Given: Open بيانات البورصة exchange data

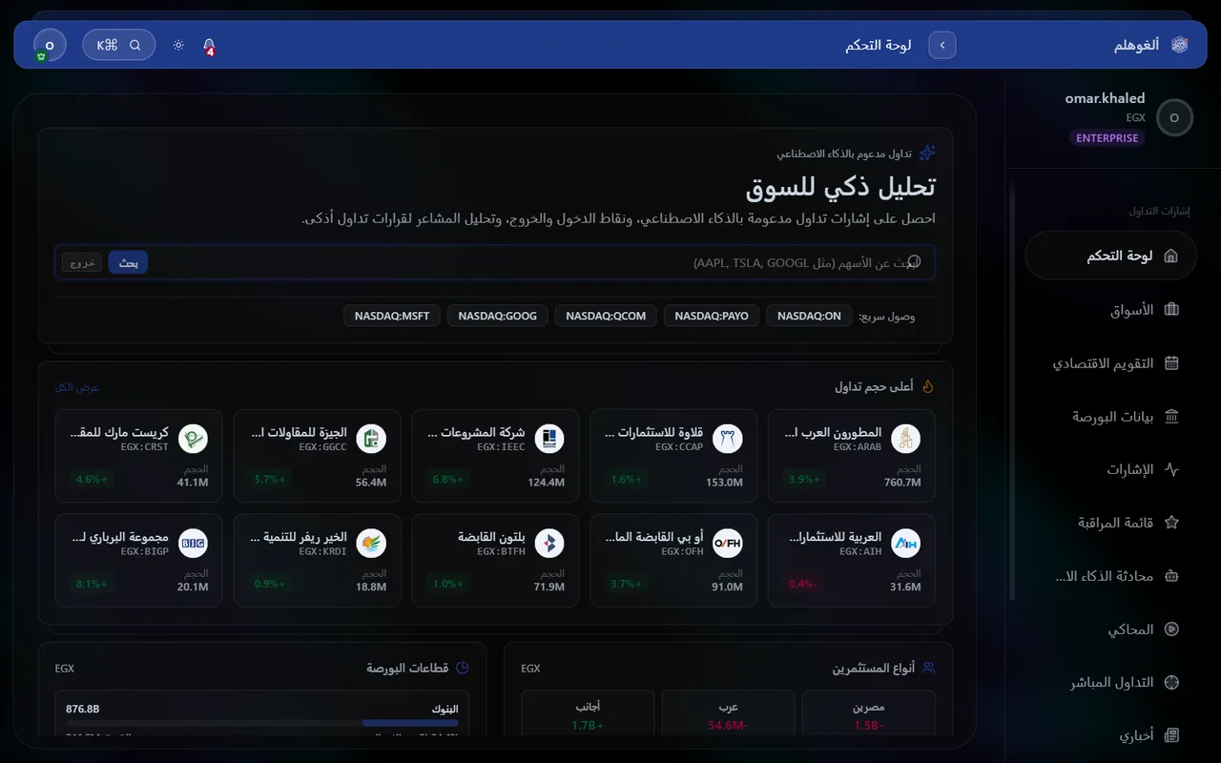Looking at the screenshot, I should [1111, 417].
